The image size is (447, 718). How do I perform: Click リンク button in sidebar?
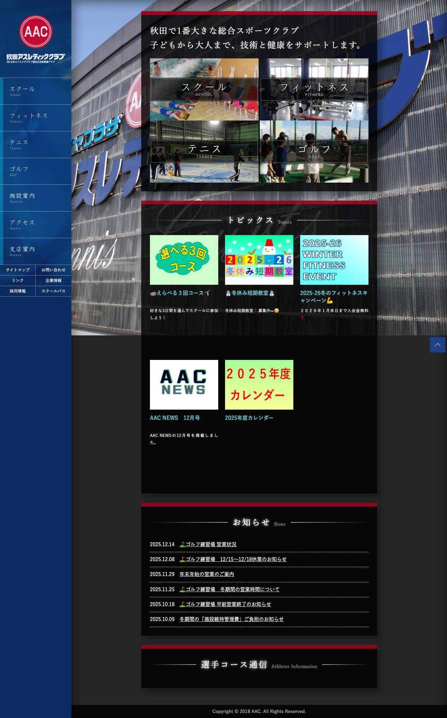pos(18,280)
